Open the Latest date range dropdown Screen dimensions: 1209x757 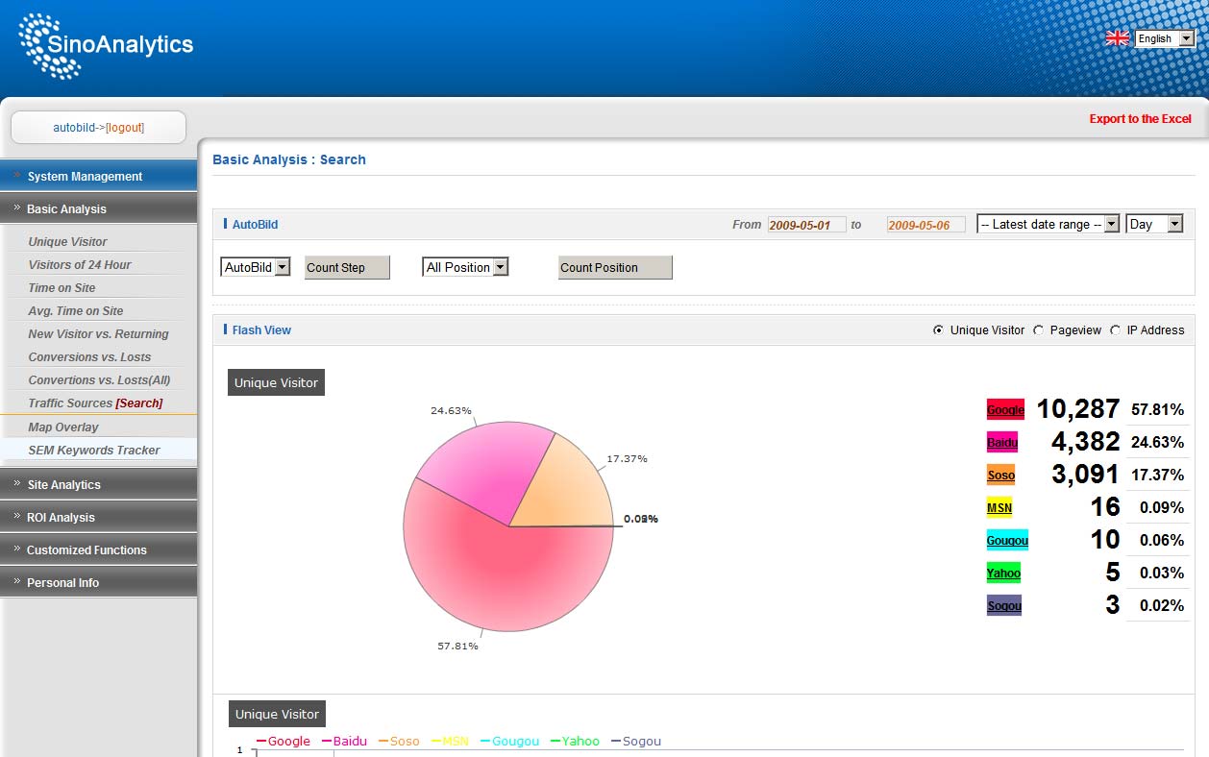click(1048, 224)
